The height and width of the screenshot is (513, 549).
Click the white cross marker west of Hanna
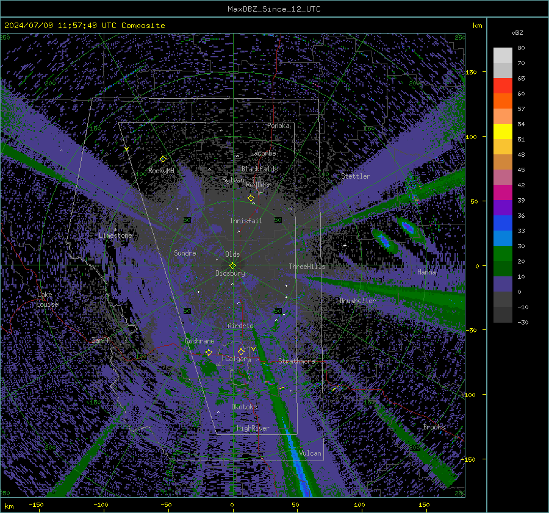point(345,245)
